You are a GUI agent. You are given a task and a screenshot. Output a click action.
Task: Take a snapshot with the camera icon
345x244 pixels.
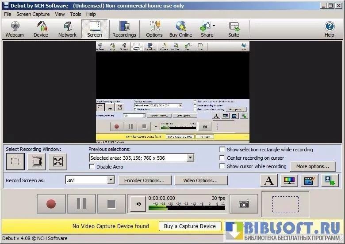click(243, 204)
